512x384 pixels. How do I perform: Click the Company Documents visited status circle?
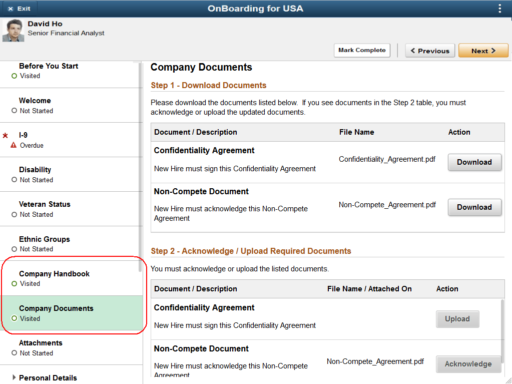[14, 318]
